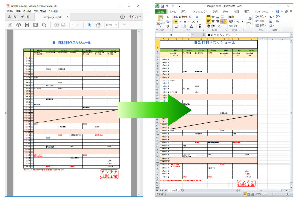Click the magnifier search icon in Acrobat
Viewport: 298px width, 202px height.
[x=44, y=25]
